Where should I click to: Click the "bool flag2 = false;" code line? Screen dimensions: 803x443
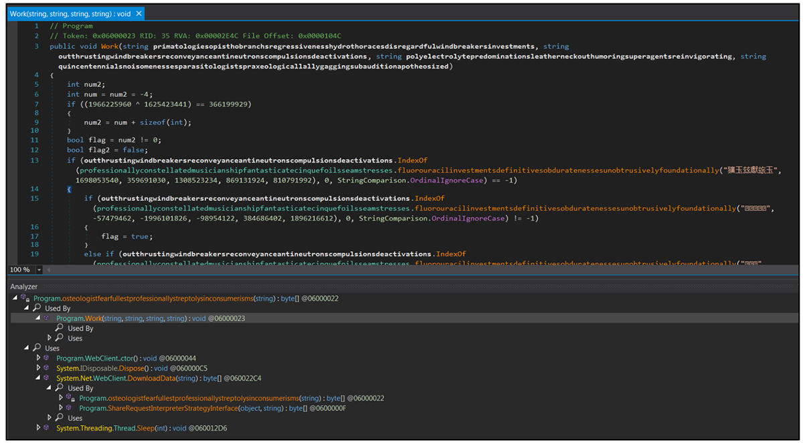(107, 150)
